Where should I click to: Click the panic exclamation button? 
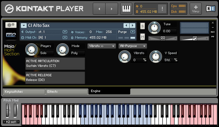[162, 9]
